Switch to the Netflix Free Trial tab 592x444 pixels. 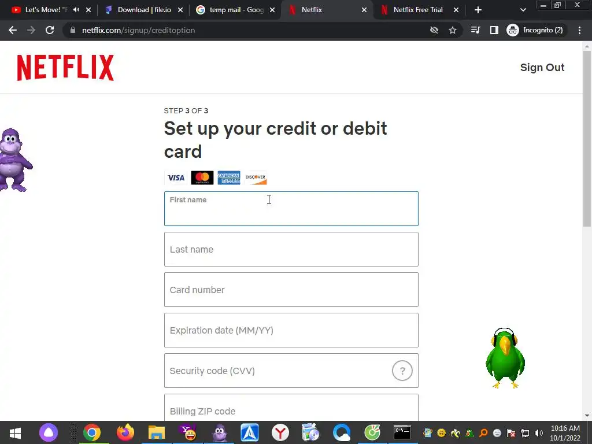(418, 10)
